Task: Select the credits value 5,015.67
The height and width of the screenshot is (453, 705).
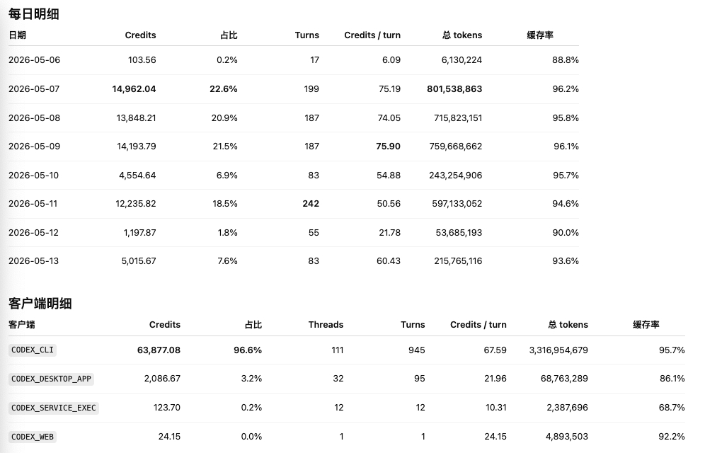Action: [x=139, y=260]
